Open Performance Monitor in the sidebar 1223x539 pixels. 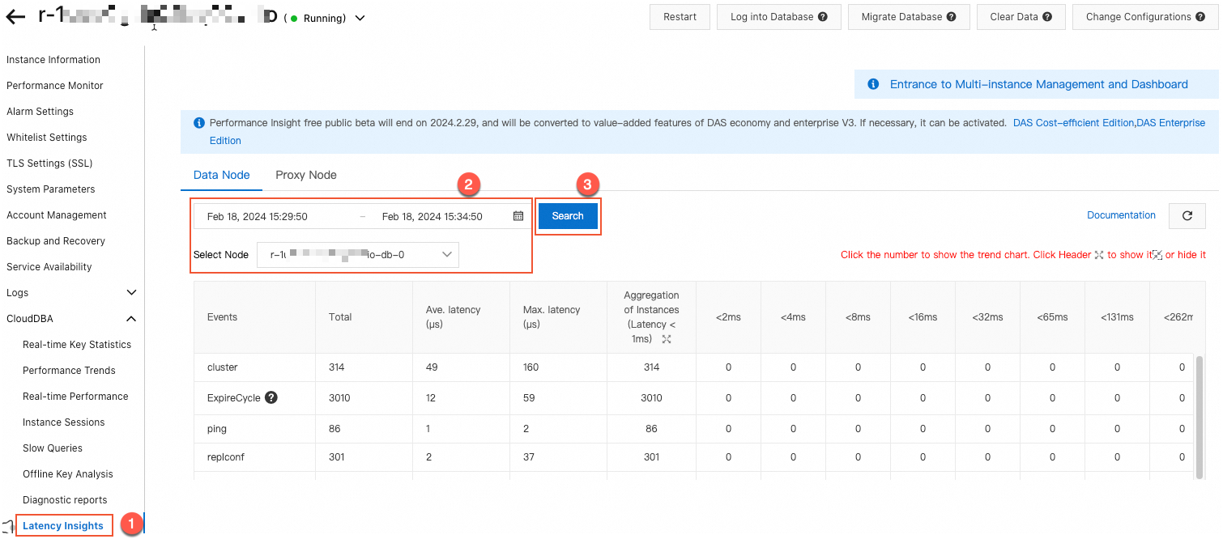pos(55,86)
